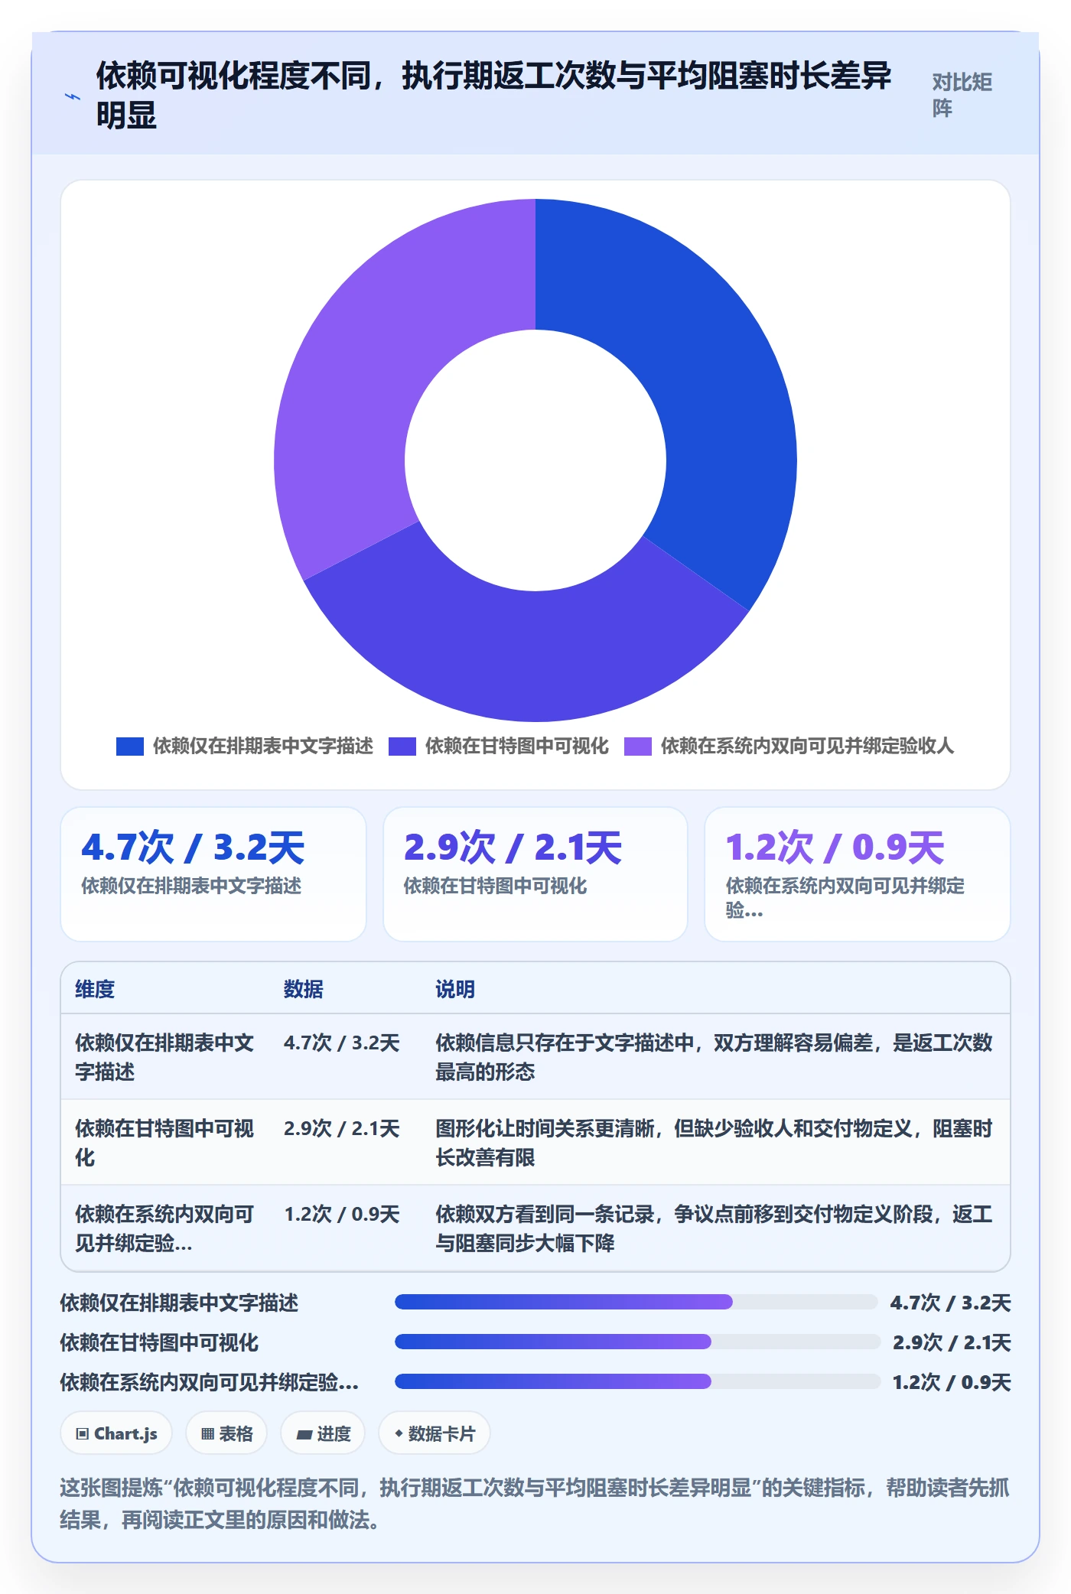This screenshot has height=1594, width=1071.
Task: Click legend label 依赖仅在排期表中文字描述
Action: 263,747
